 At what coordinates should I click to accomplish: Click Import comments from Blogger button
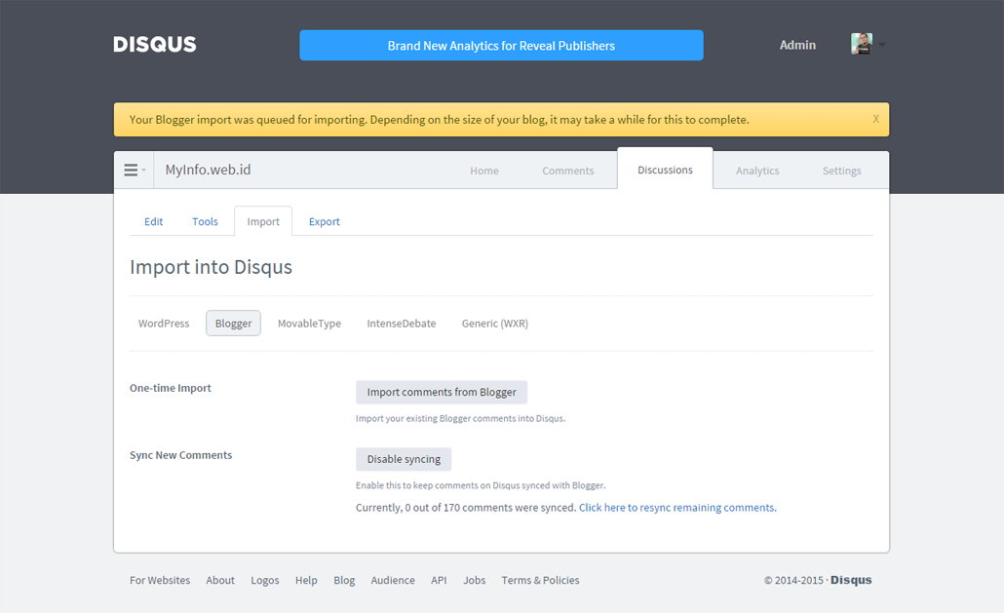tap(442, 392)
